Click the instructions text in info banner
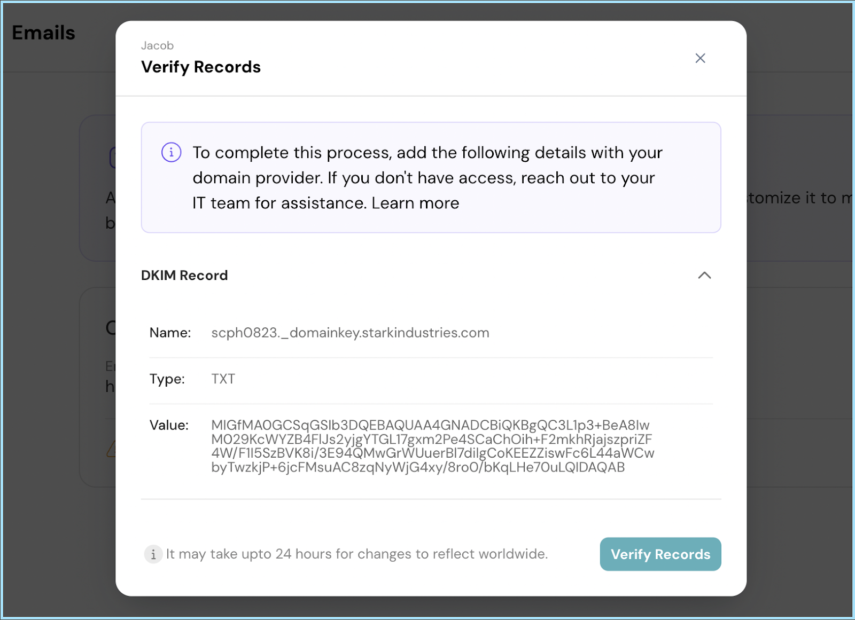This screenshot has width=855, height=620. coord(428,178)
